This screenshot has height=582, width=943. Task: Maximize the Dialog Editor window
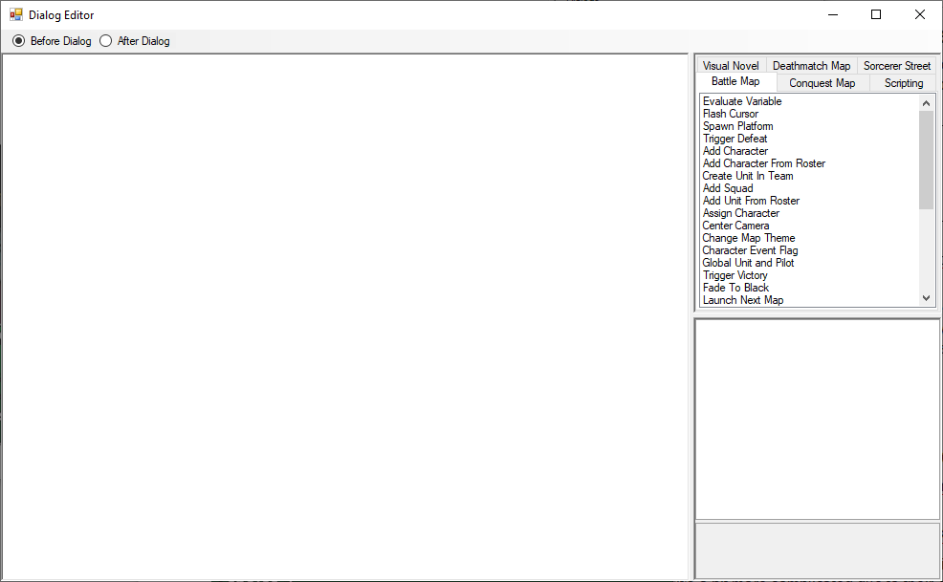876,15
